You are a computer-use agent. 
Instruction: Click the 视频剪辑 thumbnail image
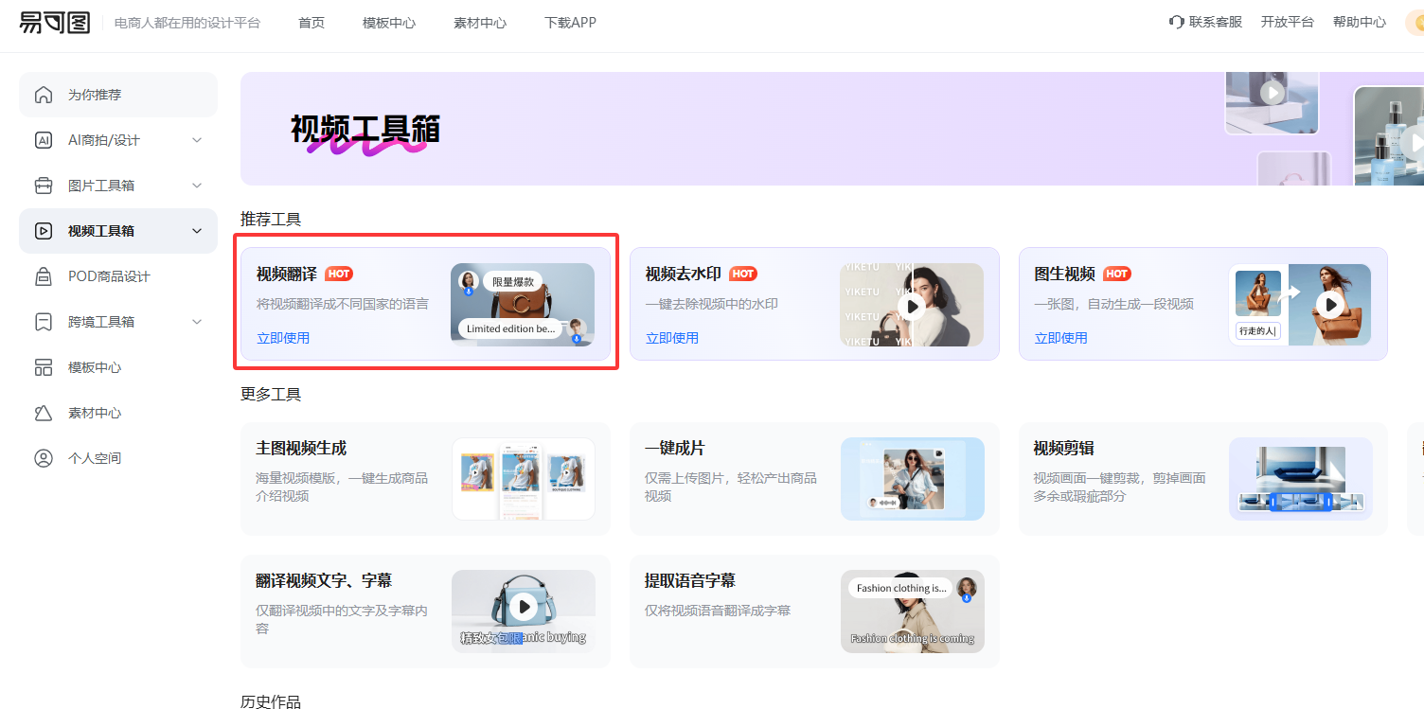[1301, 479]
